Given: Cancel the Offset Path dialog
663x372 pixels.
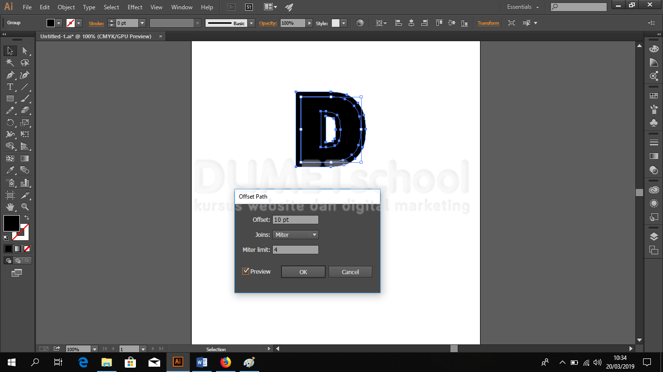Looking at the screenshot, I should pos(350,272).
